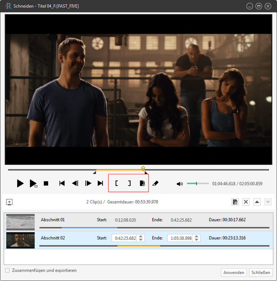
Task: Click the Dauer 00:23:13.316 value
Action: [234, 238]
